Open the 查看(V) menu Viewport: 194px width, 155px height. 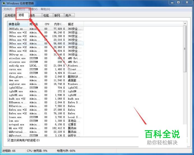click(x=33, y=9)
